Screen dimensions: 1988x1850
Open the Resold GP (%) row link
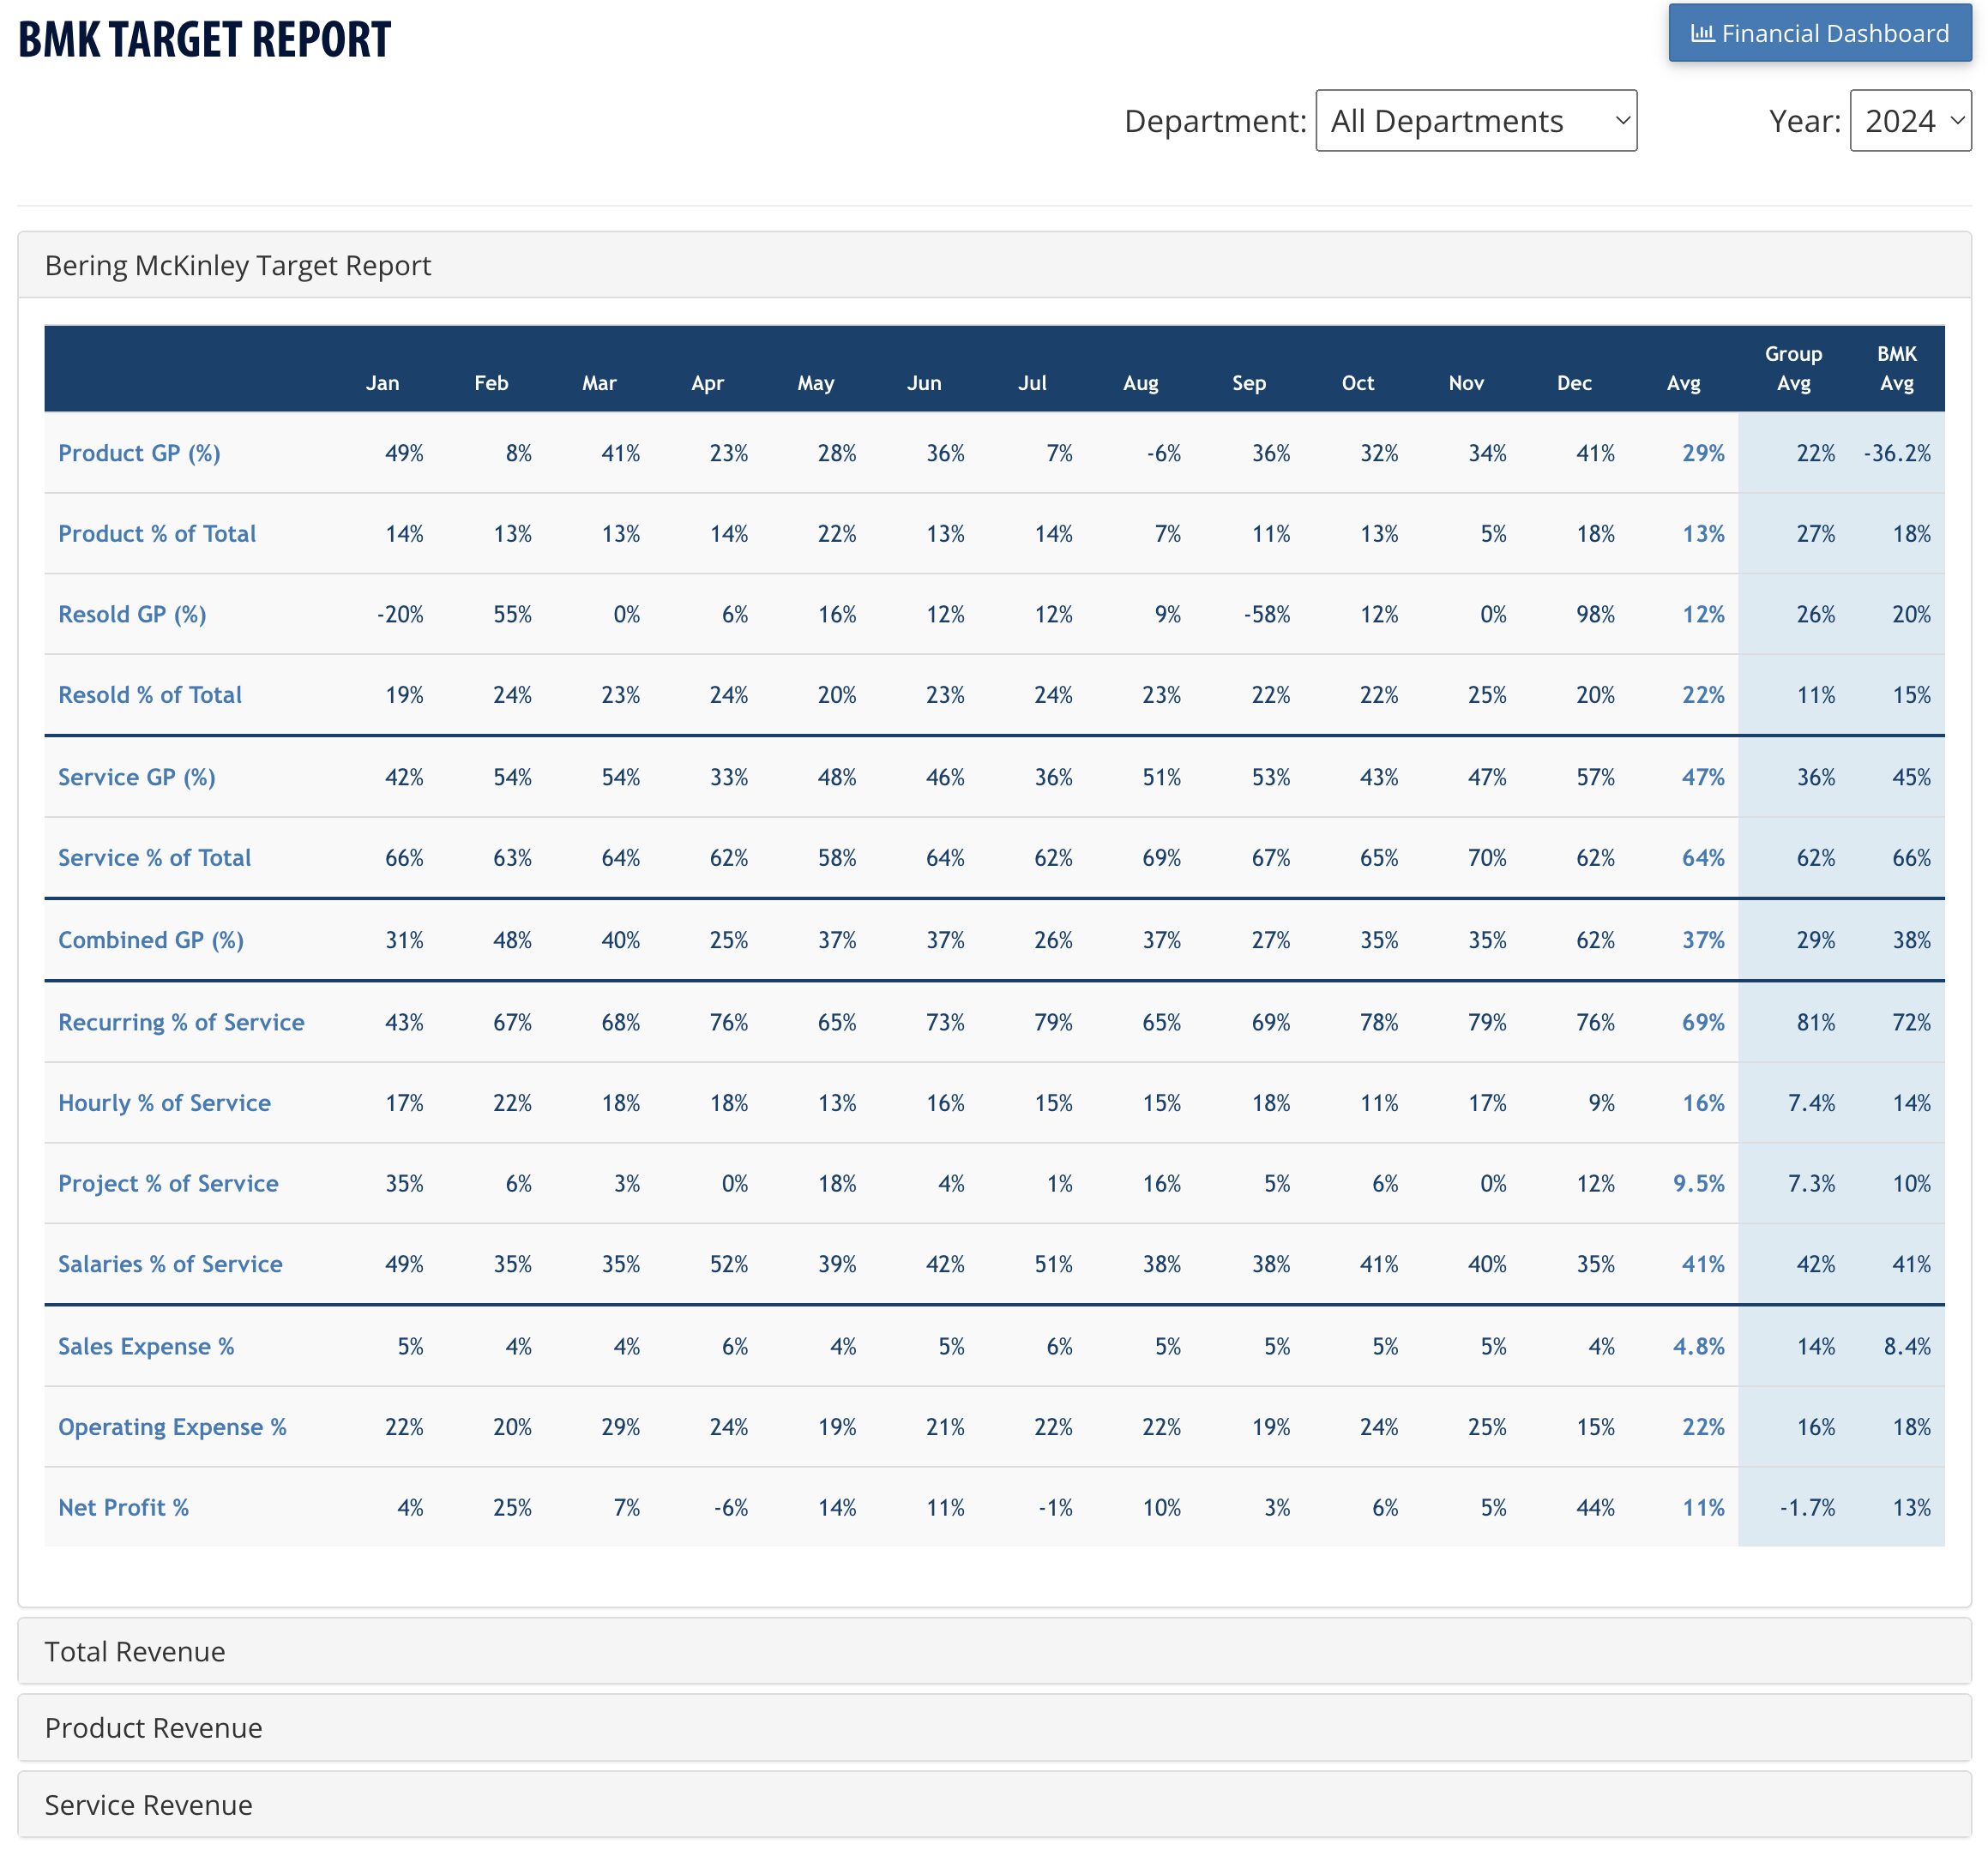point(132,615)
